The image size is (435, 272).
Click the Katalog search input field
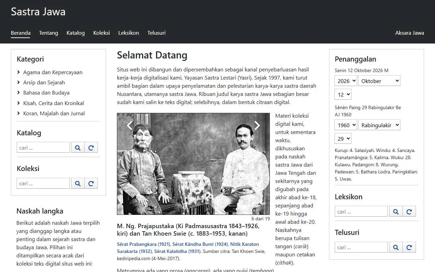pos(43,148)
